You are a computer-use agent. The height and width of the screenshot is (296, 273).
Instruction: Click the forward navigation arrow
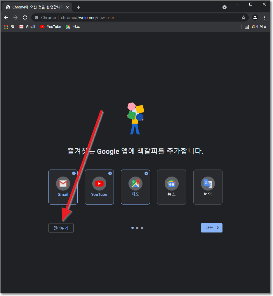coord(15,17)
